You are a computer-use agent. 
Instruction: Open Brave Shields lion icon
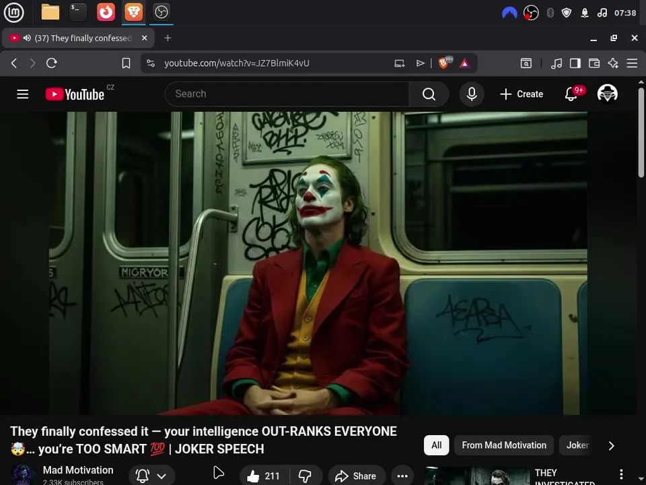[444, 63]
